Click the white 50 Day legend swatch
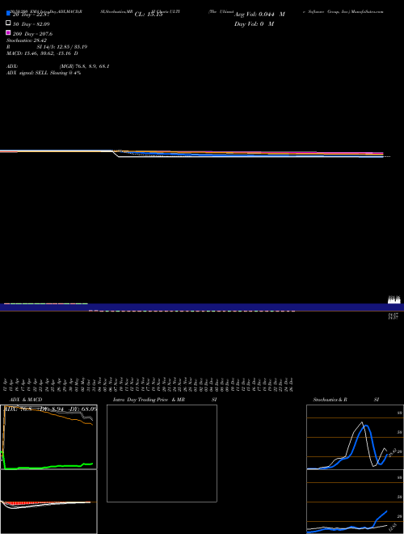404x534 pixels. 8,23
